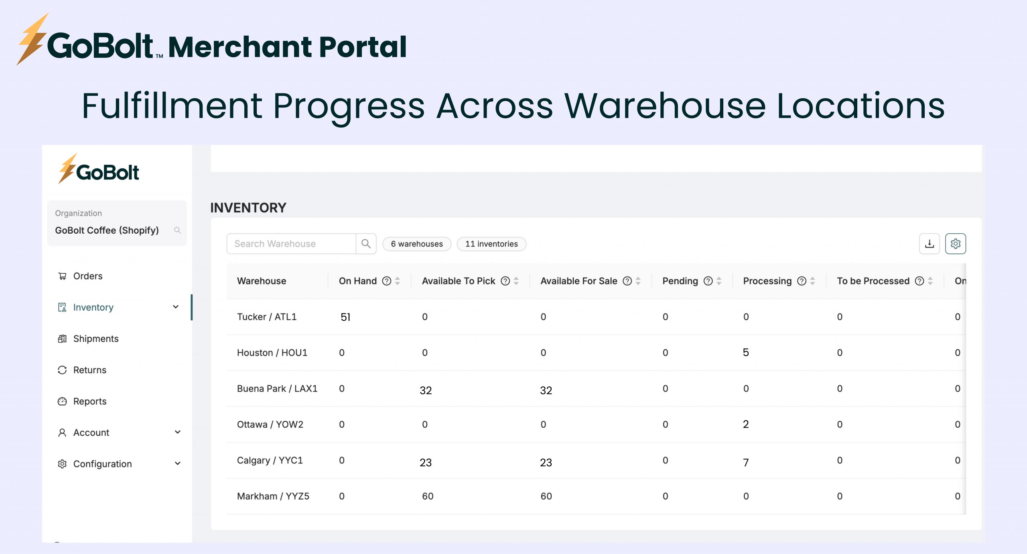Viewport: 1027px width, 554px height.
Task: Click the 11 inventories pill
Action: click(x=491, y=244)
